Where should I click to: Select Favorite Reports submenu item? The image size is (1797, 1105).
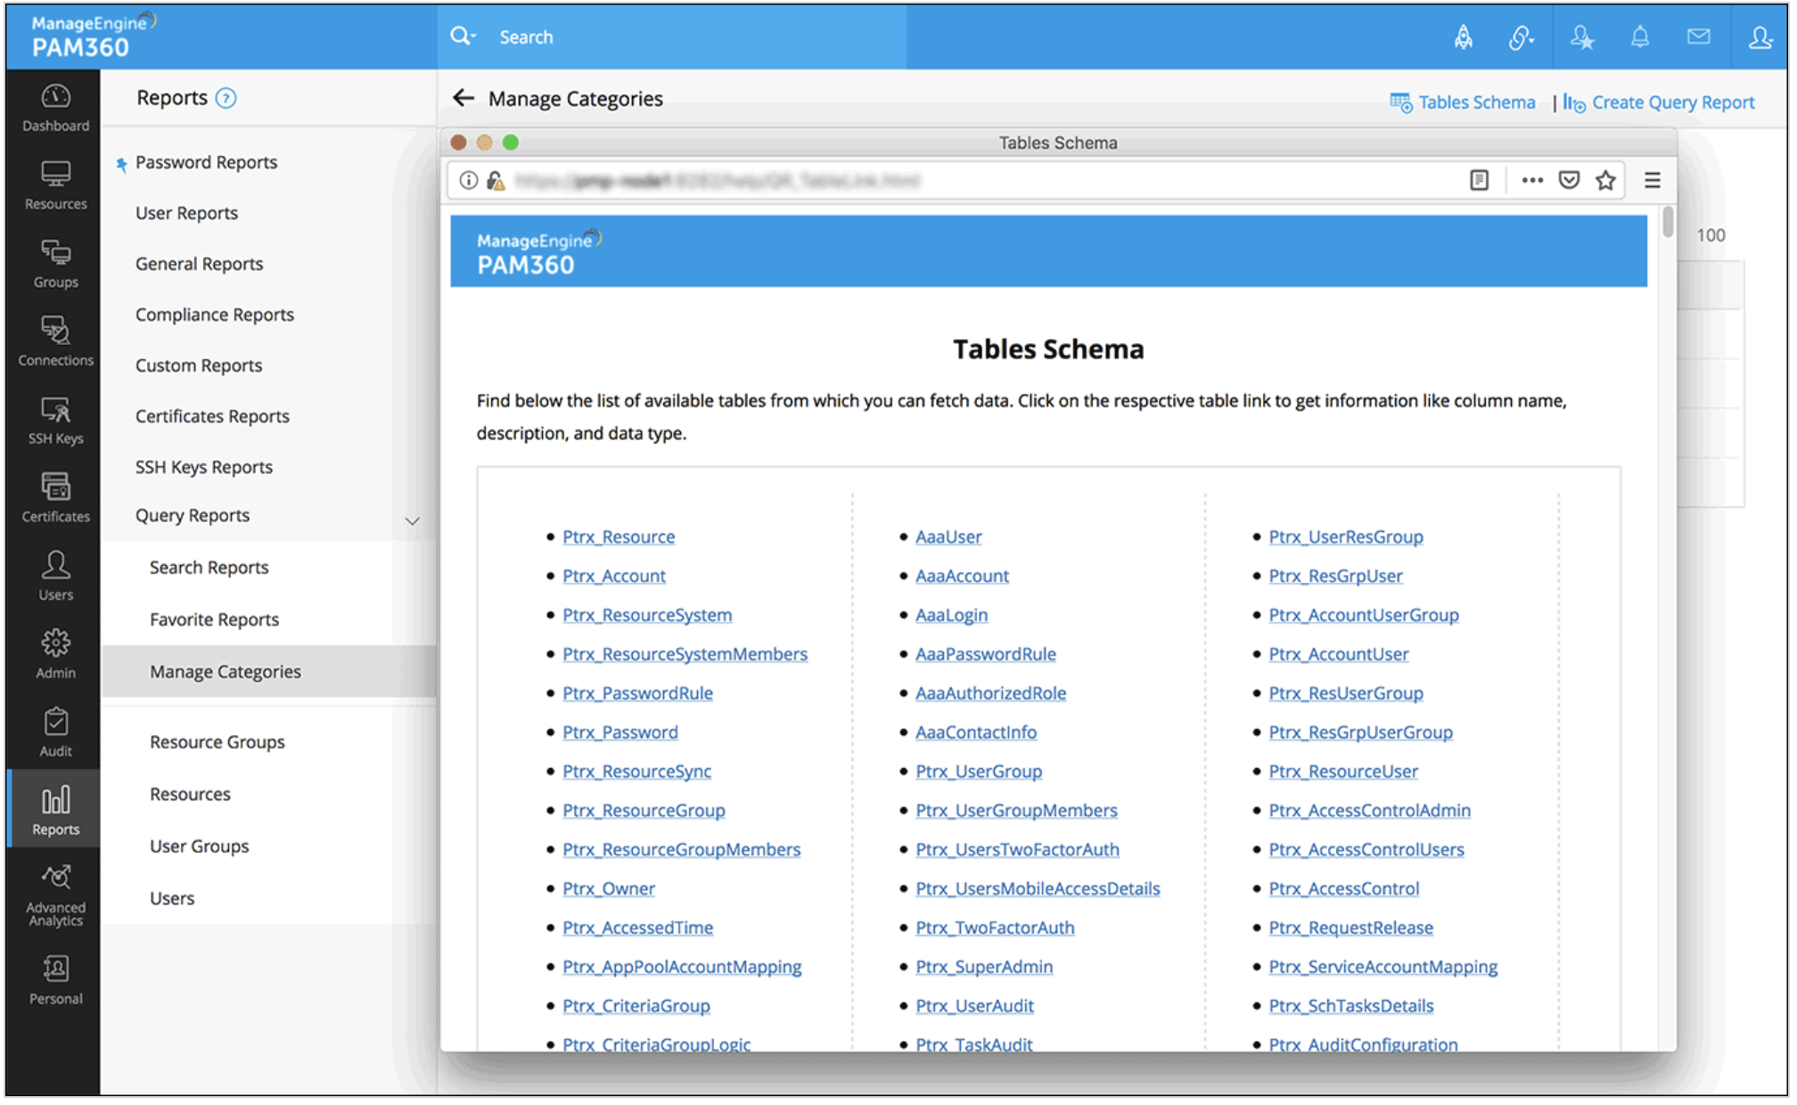pos(214,619)
